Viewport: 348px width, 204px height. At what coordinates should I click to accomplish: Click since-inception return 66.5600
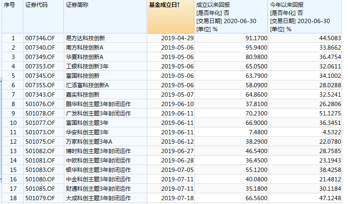click(x=256, y=198)
